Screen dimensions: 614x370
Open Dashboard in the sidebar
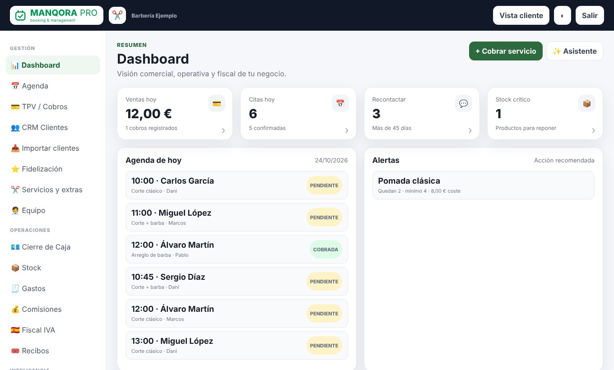click(53, 65)
